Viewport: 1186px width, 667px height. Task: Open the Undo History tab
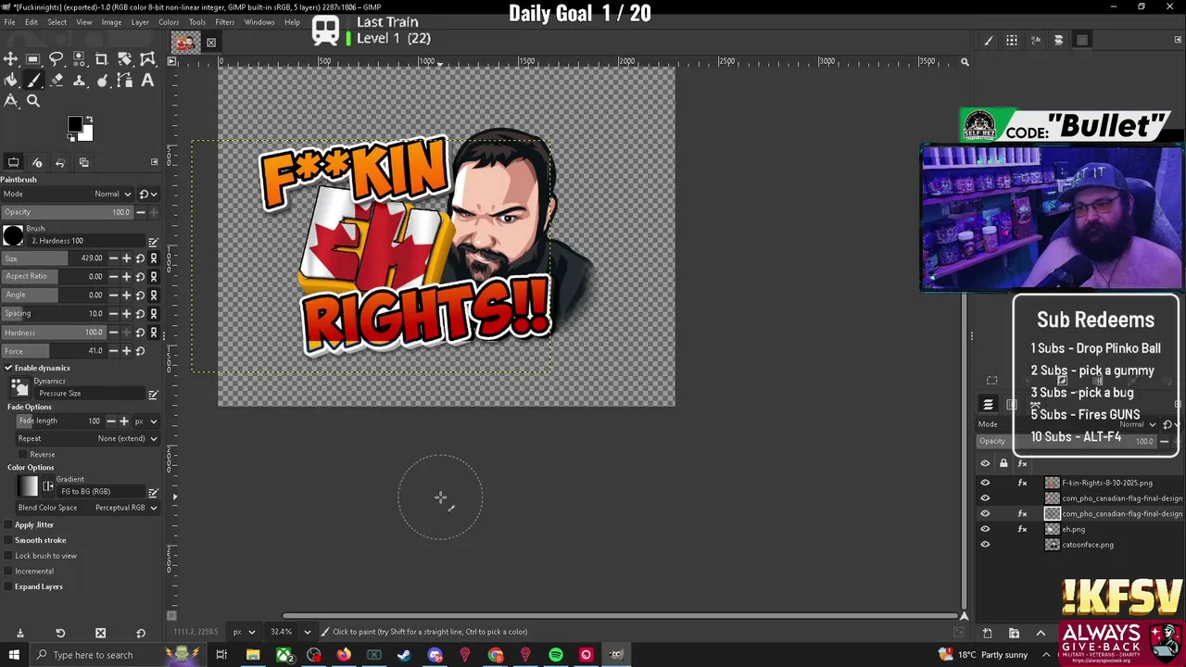pyautogui.click(x=60, y=163)
